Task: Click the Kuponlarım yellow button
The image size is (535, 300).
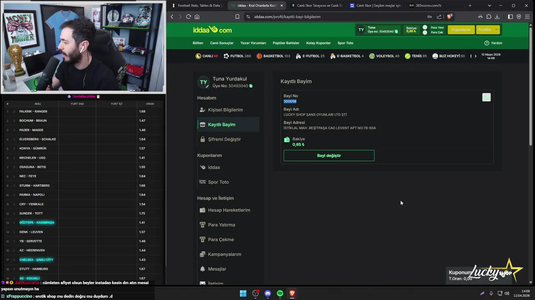Action: coord(461,30)
